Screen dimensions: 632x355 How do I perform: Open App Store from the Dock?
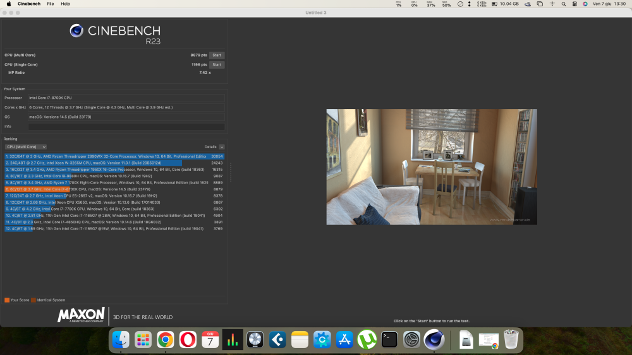(344, 340)
